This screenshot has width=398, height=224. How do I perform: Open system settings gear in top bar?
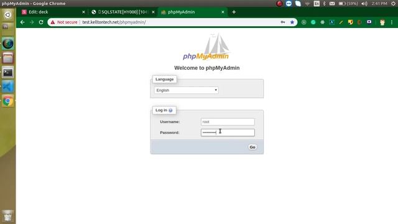(x=393, y=4)
